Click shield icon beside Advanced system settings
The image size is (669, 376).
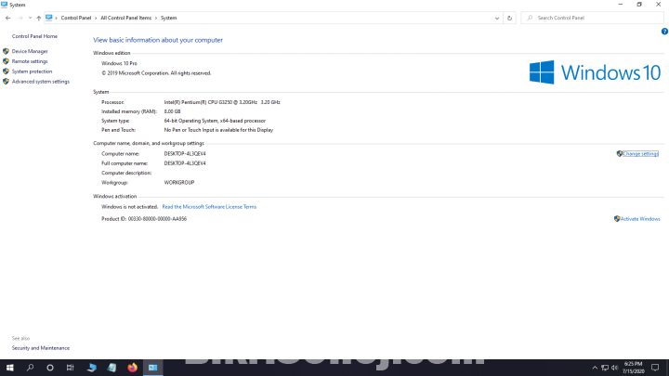coord(6,82)
